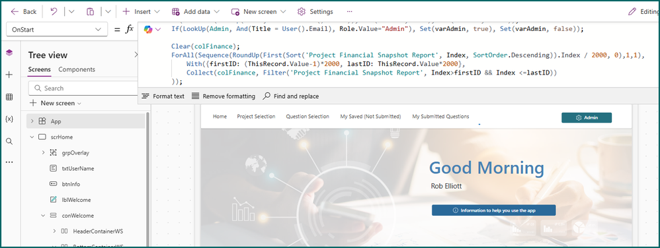The image size is (660, 248).
Task: Click the Format text button
Action: tap(163, 96)
